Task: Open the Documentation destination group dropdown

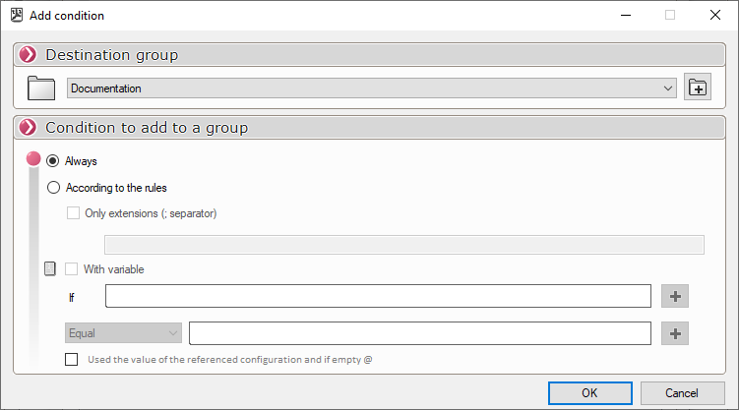Action: pos(372,88)
